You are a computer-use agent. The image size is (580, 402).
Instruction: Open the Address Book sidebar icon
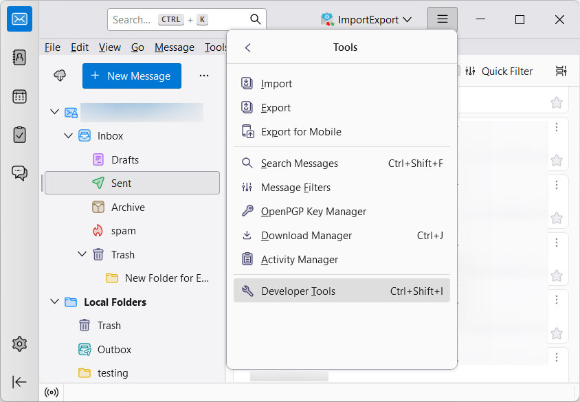point(19,58)
